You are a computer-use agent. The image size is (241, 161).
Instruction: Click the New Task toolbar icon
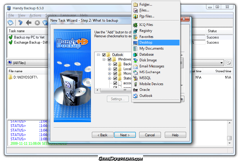[11, 23]
